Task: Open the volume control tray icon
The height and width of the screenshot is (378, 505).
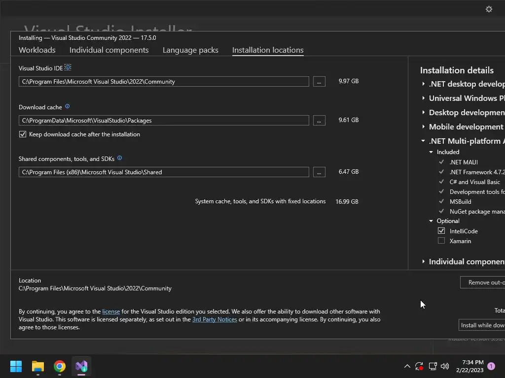Action: pos(445,366)
